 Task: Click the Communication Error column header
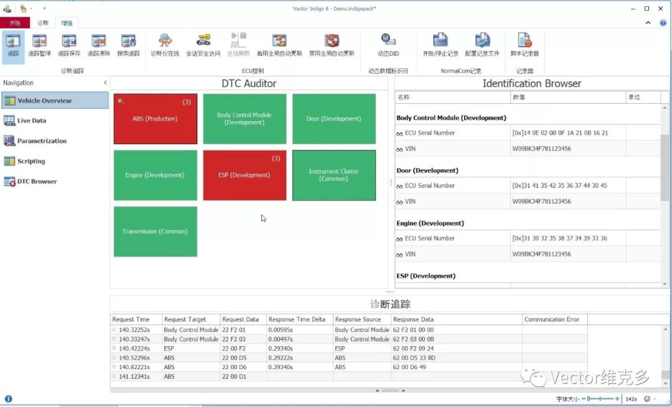pos(554,319)
